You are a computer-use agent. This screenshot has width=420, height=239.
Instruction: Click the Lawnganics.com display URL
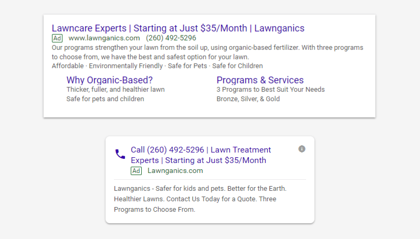tap(175, 171)
